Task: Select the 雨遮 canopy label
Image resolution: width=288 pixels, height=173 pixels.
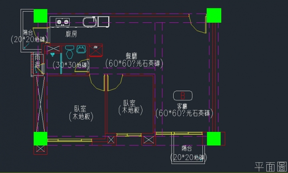Action: [38, 62]
